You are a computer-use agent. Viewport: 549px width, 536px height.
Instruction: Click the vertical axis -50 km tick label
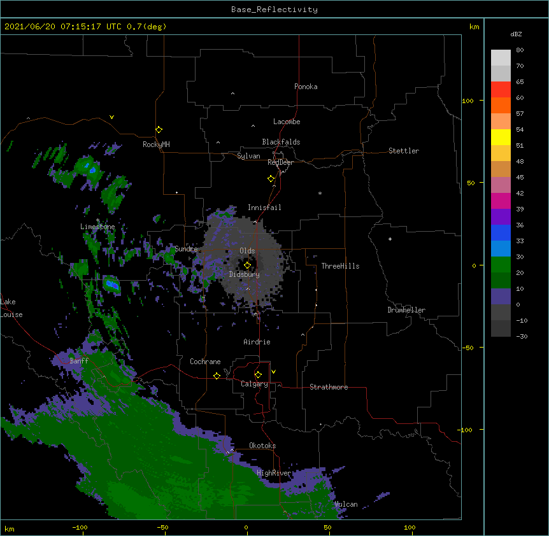click(x=467, y=348)
